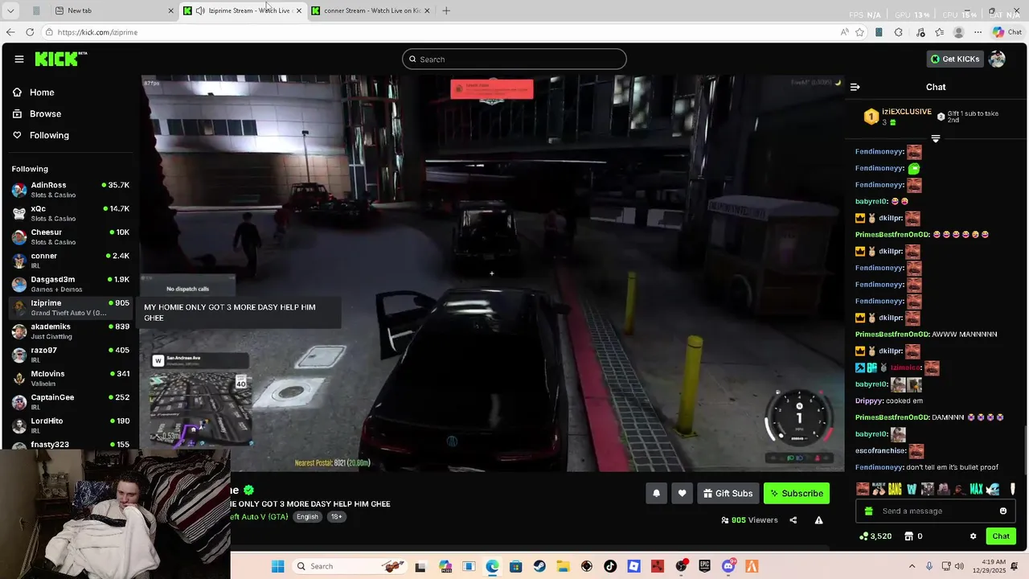The image size is (1029, 579).
Task: Go to Home in Kick sidebar
Action: [x=33, y=92]
